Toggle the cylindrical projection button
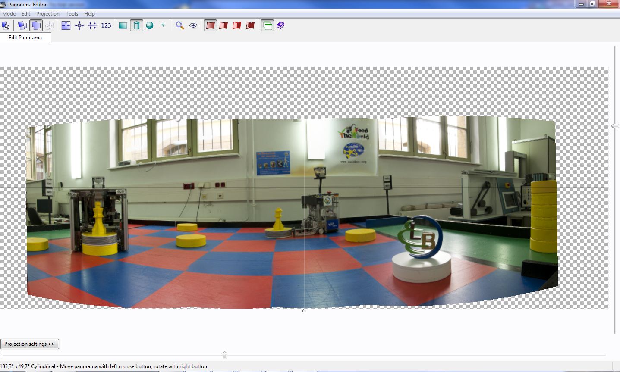Image resolution: width=620 pixels, height=372 pixels. (x=136, y=25)
